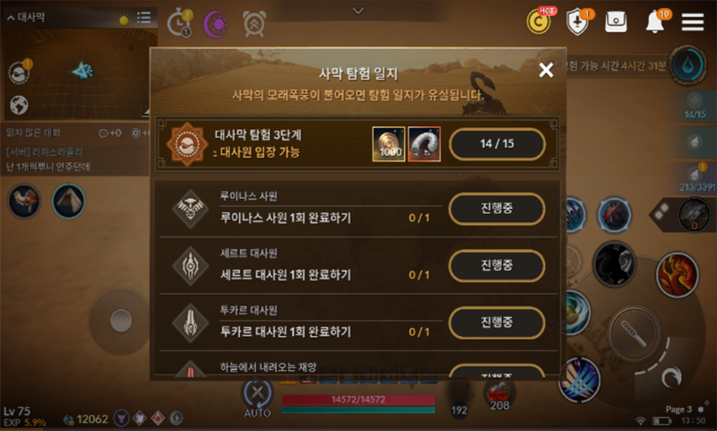Close the 사막 탐험 일지 window
The width and height of the screenshot is (717, 431).
click(x=546, y=70)
